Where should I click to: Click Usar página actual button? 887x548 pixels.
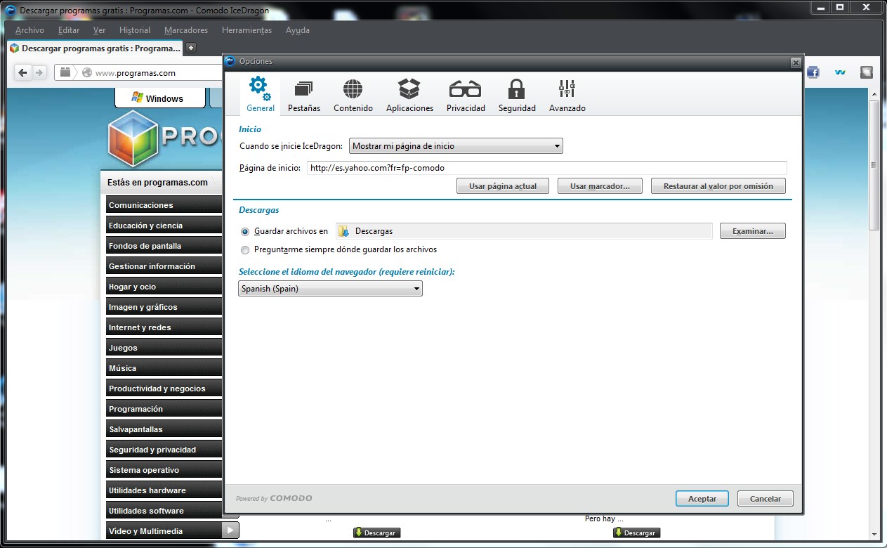point(503,186)
